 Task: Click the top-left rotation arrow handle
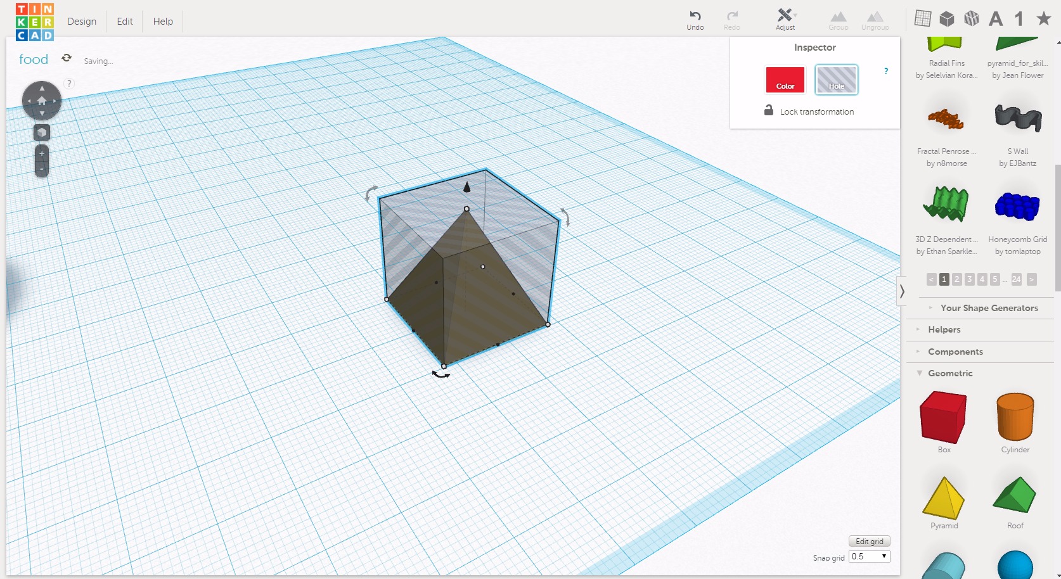(x=371, y=193)
